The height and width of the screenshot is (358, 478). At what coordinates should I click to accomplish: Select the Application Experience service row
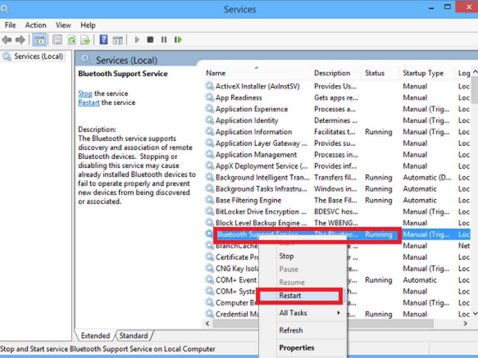coord(337,109)
